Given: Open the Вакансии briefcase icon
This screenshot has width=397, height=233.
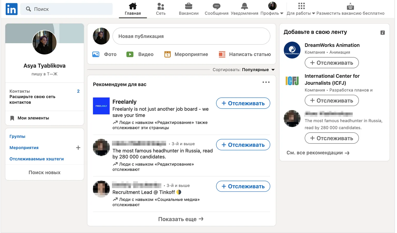Looking at the screenshot, I should pos(189,6).
